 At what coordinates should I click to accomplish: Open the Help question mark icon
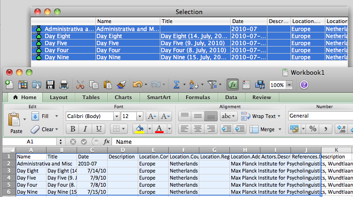304,85
